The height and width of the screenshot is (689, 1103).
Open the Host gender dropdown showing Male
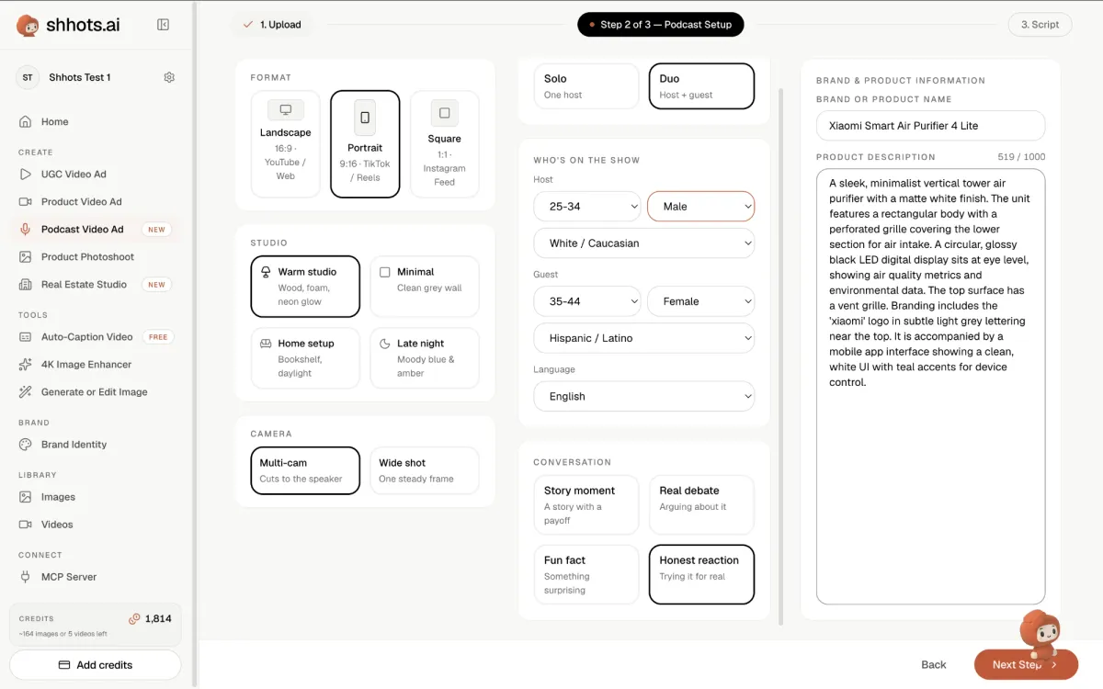[701, 207]
